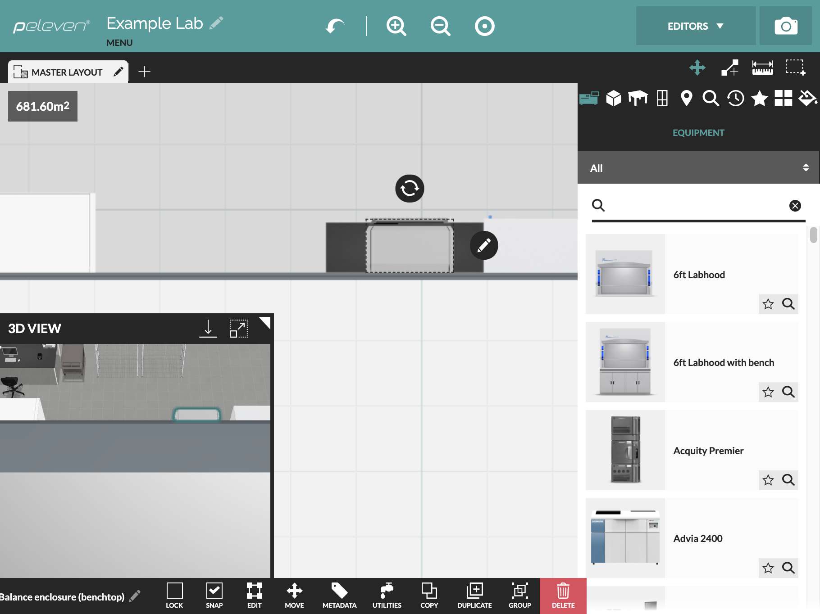The height and width of the screenshot is (614, 820).
Task: Open UTILITIES for the selected object
Action: tap(387, 595)
